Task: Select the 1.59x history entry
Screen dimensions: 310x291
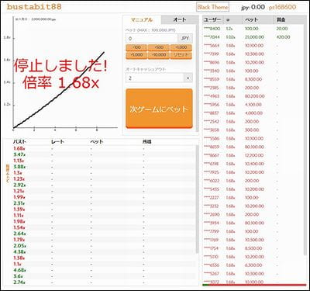Action: click(19, 210)
